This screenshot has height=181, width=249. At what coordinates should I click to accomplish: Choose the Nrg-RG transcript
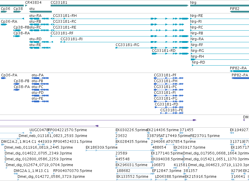[x=220, y=54]
